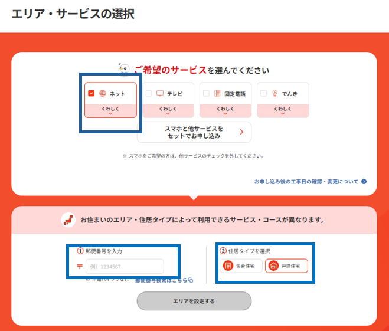The image size is (389, 331).
Task: Click the ご希望のサービスを選んでください text
Action: click(202, 70)
